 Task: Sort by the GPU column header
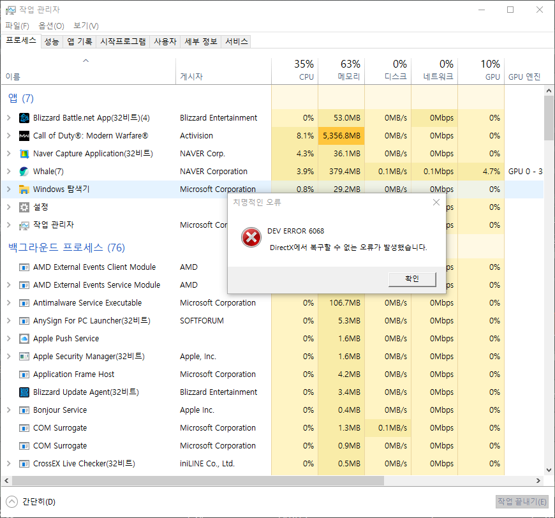click(x=481, y=71)
